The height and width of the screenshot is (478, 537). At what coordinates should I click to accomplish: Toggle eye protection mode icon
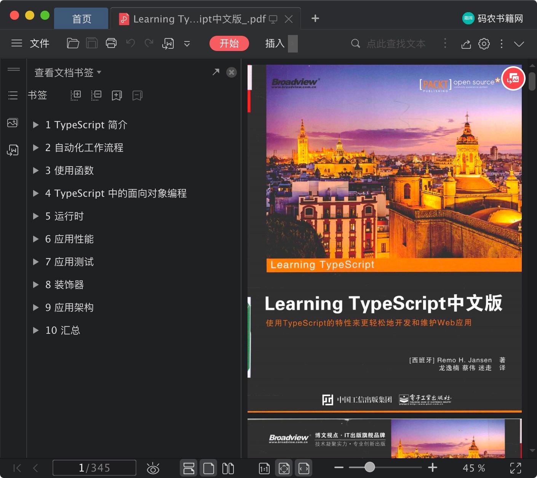[x=153, y=468]
